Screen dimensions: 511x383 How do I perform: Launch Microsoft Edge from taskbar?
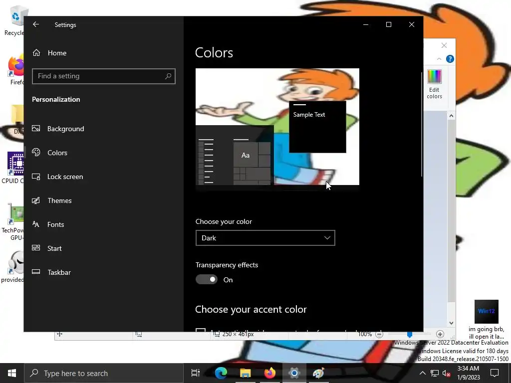click(221, 373)
